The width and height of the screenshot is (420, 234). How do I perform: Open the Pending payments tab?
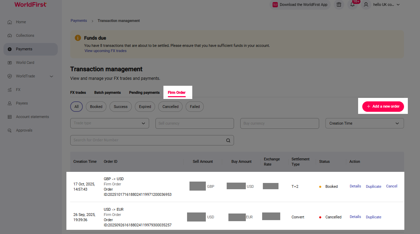click(x=144, y=93)
